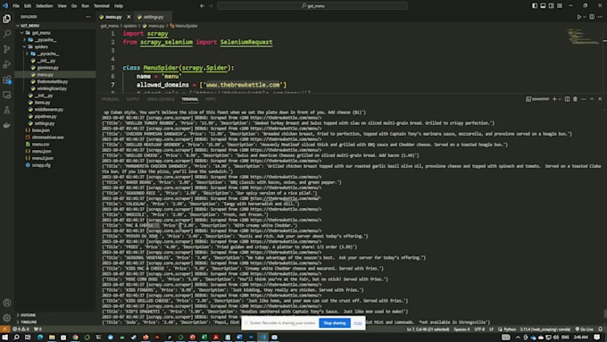Viewport: 607px width, 342px height.
Task: Open the Manage gear in activity bar
Action: point(6,318)
